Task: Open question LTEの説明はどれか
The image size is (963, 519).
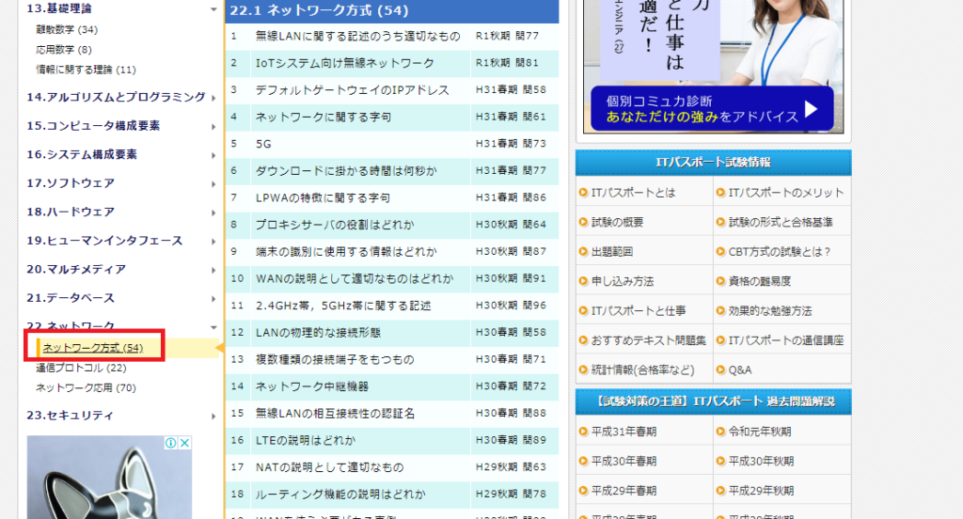Action: pyautogui.click(x=306, y=441)
